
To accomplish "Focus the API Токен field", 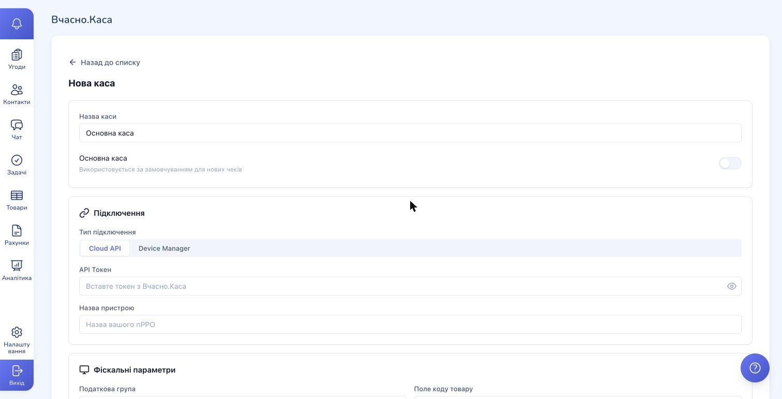I will [410, 286].
